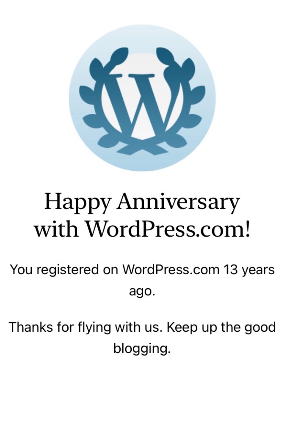The width and height of the screenshot is (287, 433).
Task: Click the WordPress anniversary badge icon
Action: (142, 98)
